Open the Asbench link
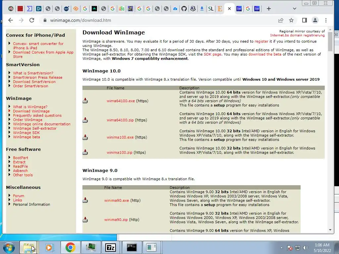 pos(20,171)
